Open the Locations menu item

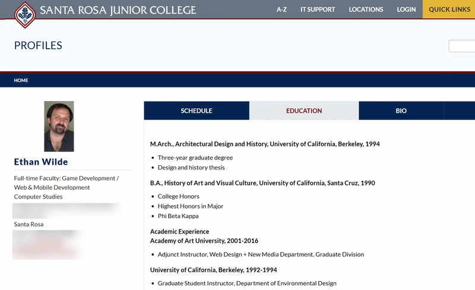pyautogui.click(x=366, y=10)
